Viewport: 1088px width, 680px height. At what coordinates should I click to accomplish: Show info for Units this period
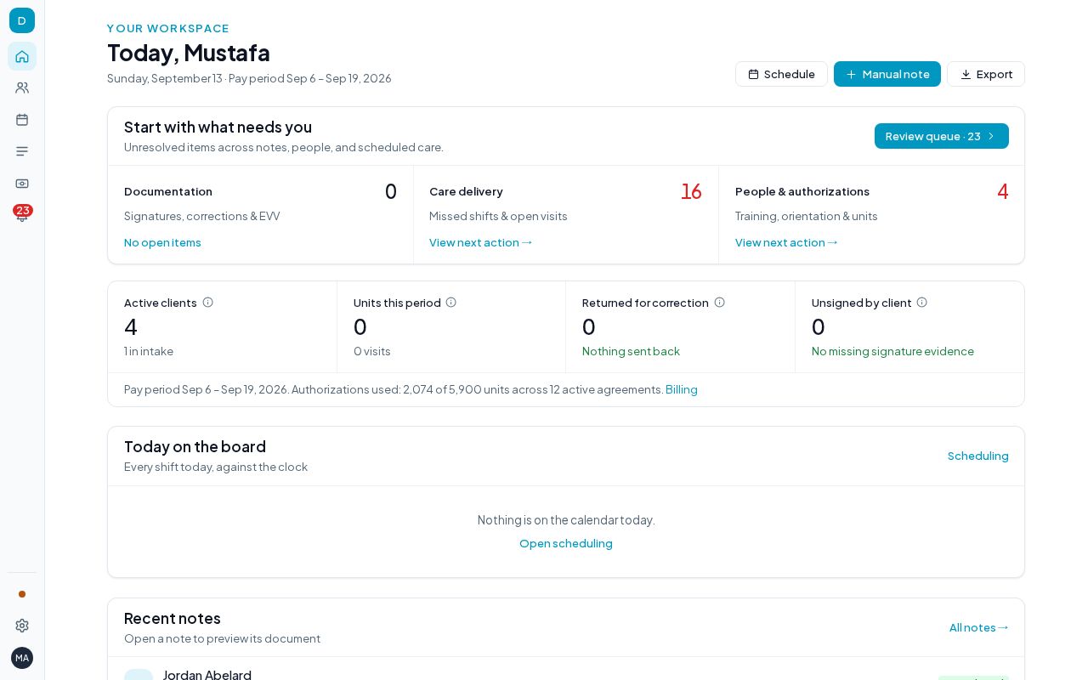[451, 303]
